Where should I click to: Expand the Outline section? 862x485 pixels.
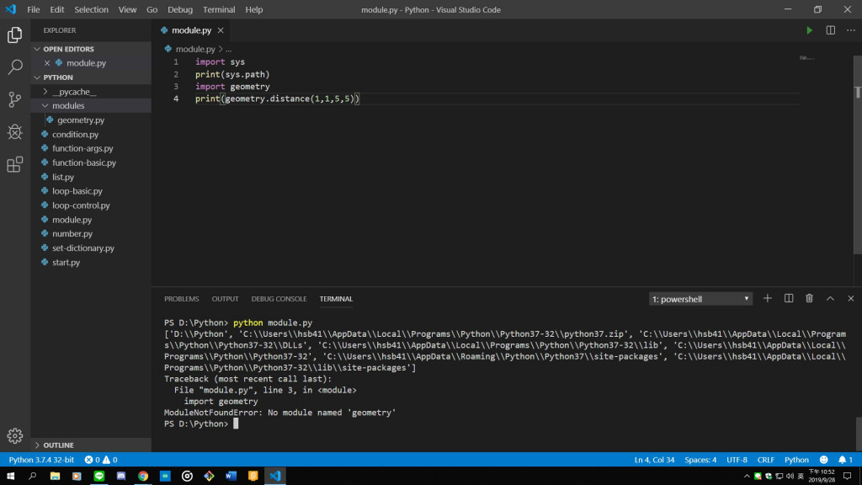coord(91,445)
